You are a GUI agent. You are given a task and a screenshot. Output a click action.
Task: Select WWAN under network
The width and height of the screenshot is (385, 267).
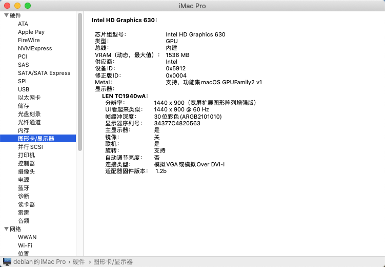(x=27, y=237)
